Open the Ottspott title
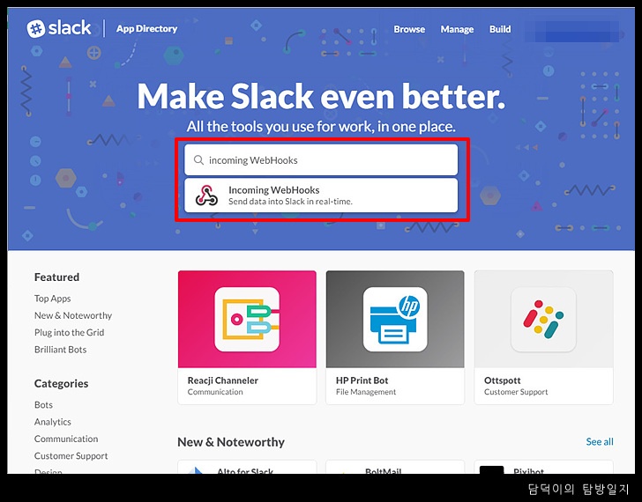The image size is (642, 502). 502,380
